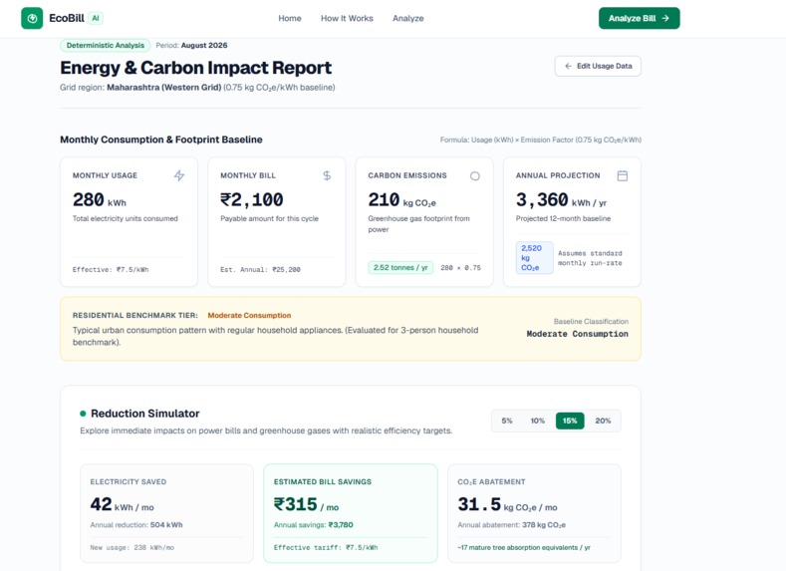This screenshot has width=786, height=571.
Task: Click the 2,520 kg CO₂e blue badge
Action: coord(534,258)
